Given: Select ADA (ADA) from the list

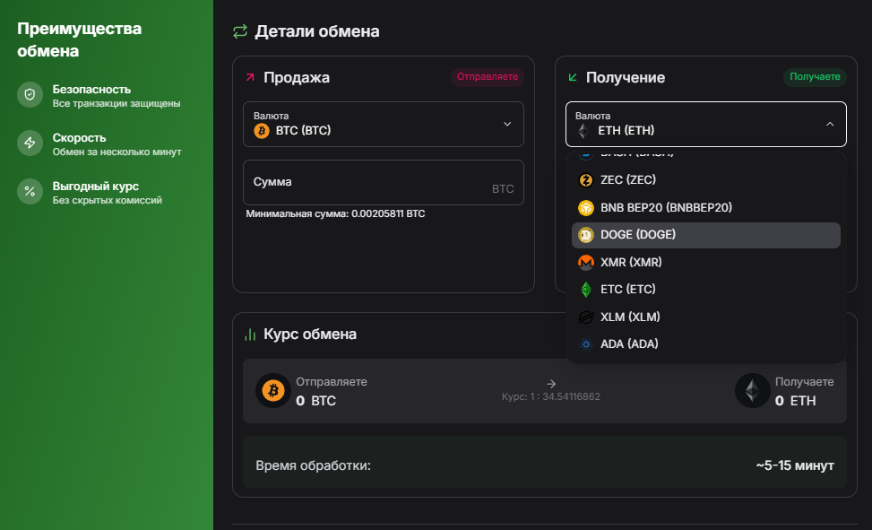Looking at the screenshot, I should point(705,344).
